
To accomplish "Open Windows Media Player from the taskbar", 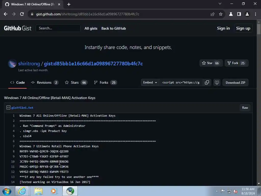I will click(x=54, y=191).
